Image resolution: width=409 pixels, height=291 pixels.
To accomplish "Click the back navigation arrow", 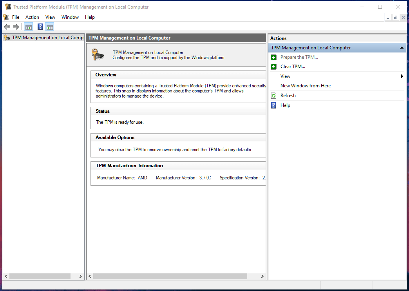I will pos(7,26).
